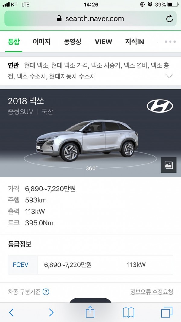Open the share sheet icon
The width and height of the screenshot is (181, 322).
pos(90,312)
